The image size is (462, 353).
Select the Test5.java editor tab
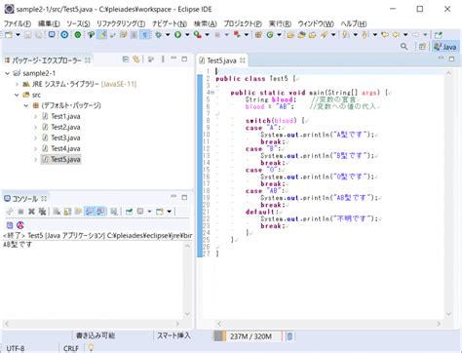pyautogui.click(x=221, y=60)
